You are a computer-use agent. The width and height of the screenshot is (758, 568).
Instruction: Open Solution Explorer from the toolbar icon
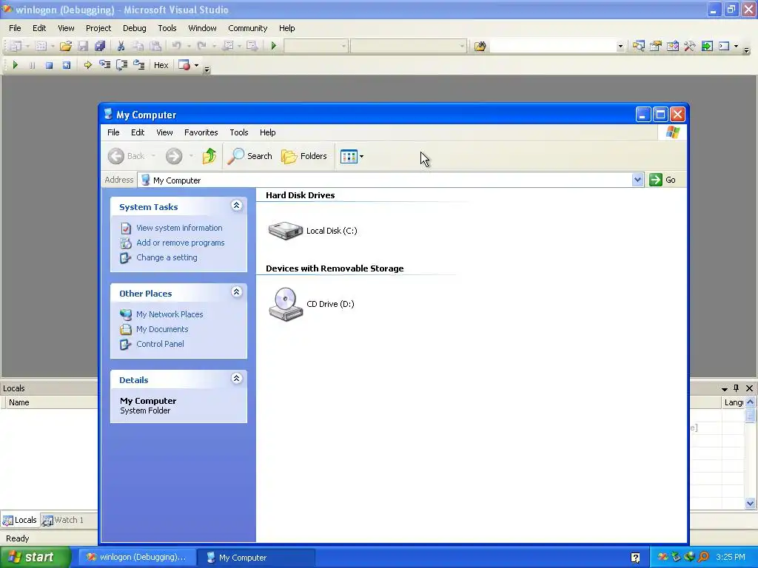click(x=639, y=47)
